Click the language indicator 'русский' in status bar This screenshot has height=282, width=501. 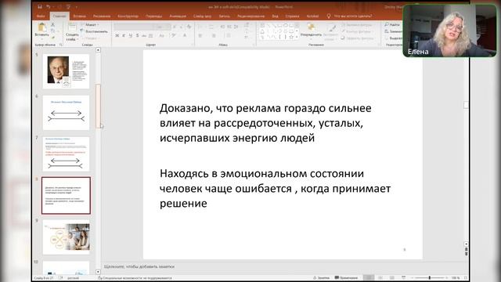click(x=73, y=278)
